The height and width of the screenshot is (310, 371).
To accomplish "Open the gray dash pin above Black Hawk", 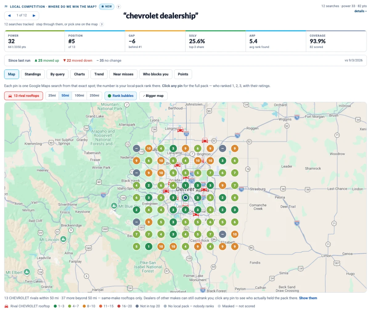I will click(137, 173).
